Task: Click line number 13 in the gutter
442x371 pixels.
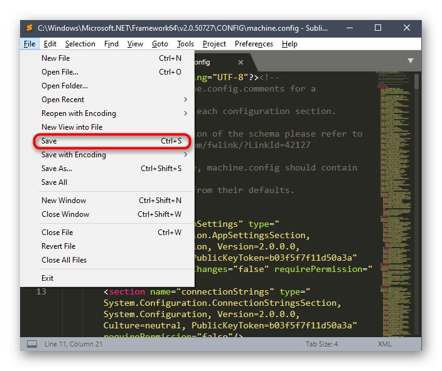Action: [x=41, y=291]
